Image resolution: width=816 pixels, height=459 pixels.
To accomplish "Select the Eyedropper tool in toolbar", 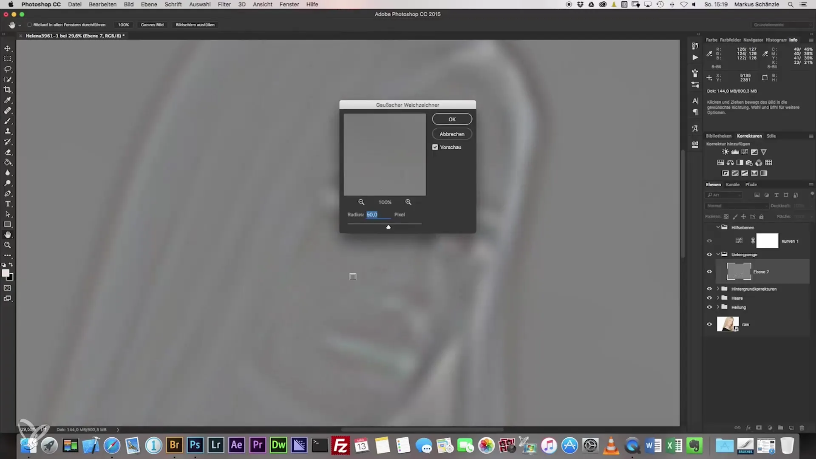I will pyautogui.click(x=8, y=100).
